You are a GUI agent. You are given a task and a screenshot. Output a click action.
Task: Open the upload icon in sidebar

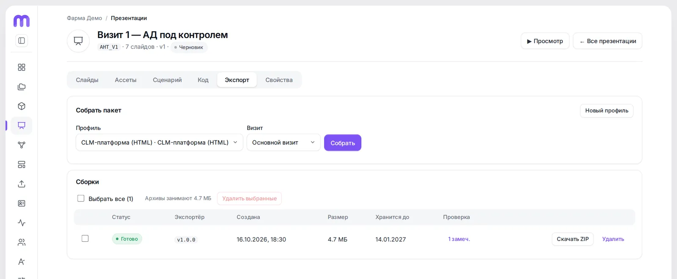pyautogui.click(x=22, y=184)
